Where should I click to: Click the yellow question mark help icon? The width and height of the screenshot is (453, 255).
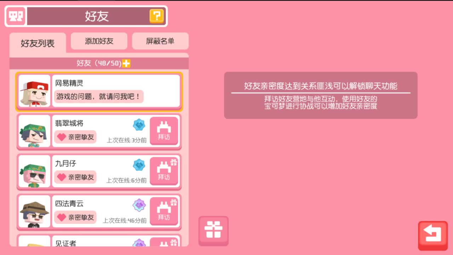(156, 16)
